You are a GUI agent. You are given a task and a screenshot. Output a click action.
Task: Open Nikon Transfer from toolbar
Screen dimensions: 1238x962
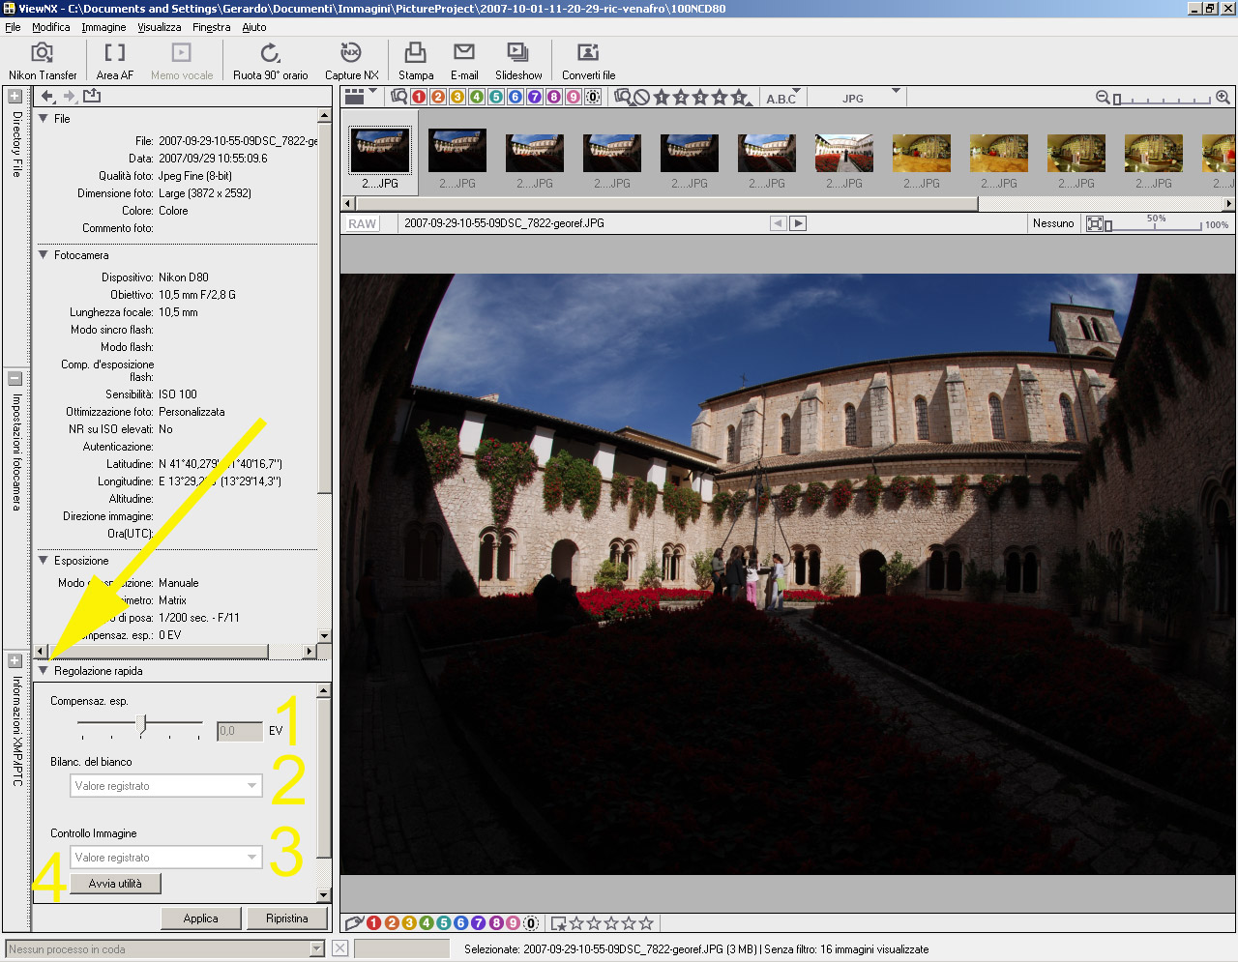click(43, 60)
